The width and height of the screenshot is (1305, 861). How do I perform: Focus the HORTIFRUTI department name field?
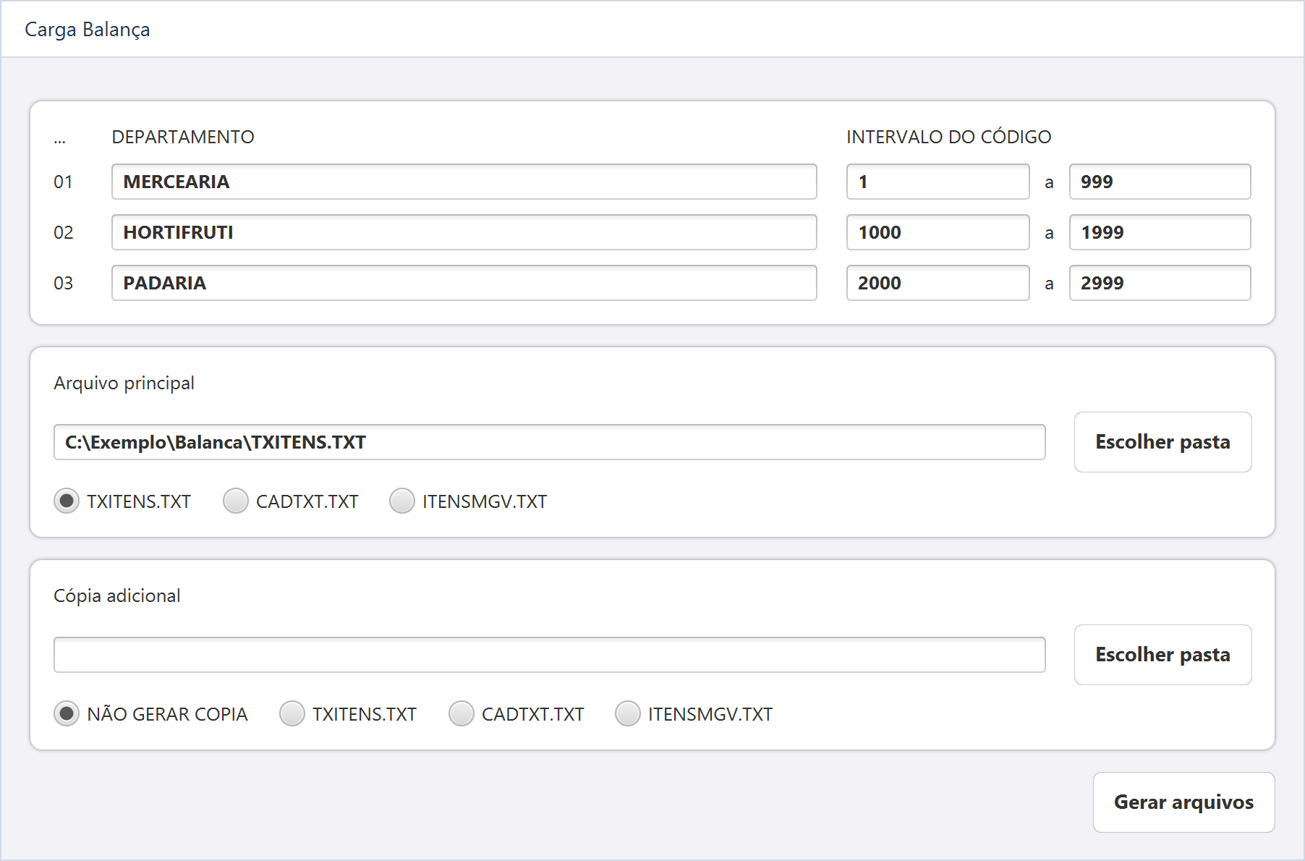tap(464, 232)
